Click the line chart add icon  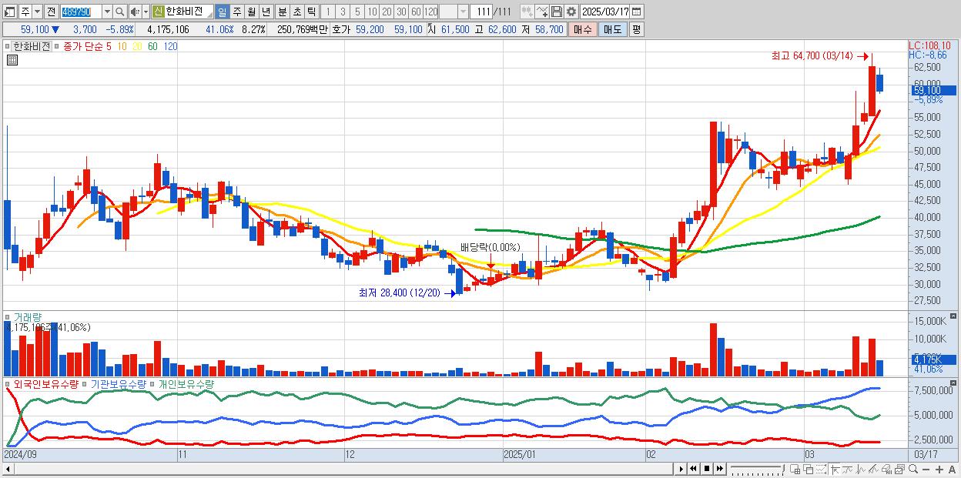(x=542, y=12)
